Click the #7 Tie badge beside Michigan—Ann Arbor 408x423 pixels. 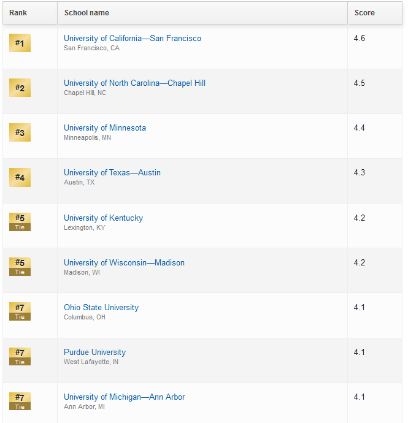click(20, 401)
